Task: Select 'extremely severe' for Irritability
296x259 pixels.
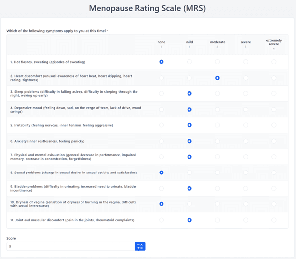Action: pos(274,125)
